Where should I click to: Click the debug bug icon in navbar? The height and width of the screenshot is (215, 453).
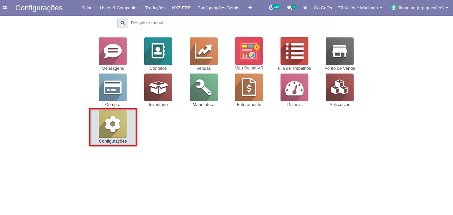[x=305, y=8]
